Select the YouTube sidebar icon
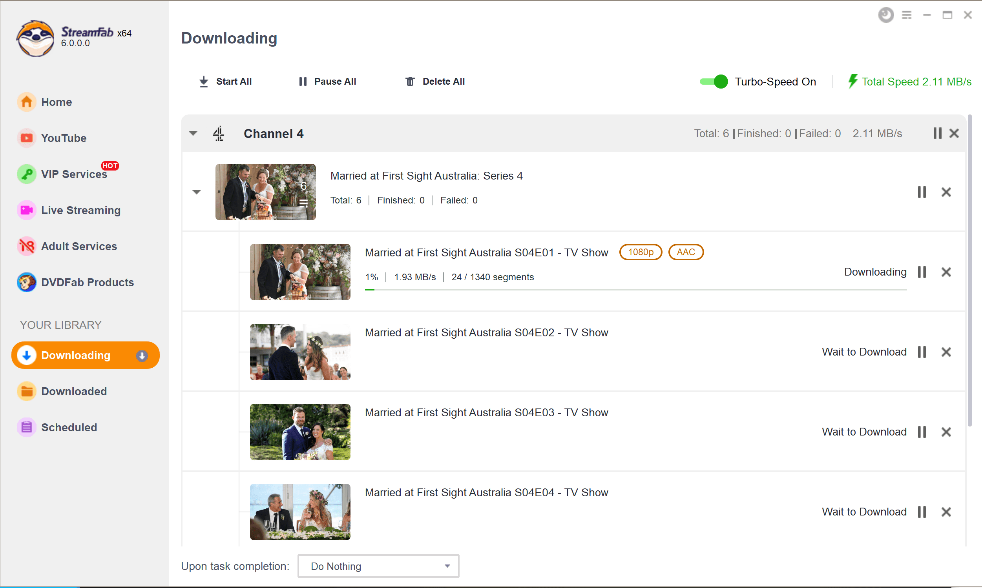982x588 pixels. point(26,138)
